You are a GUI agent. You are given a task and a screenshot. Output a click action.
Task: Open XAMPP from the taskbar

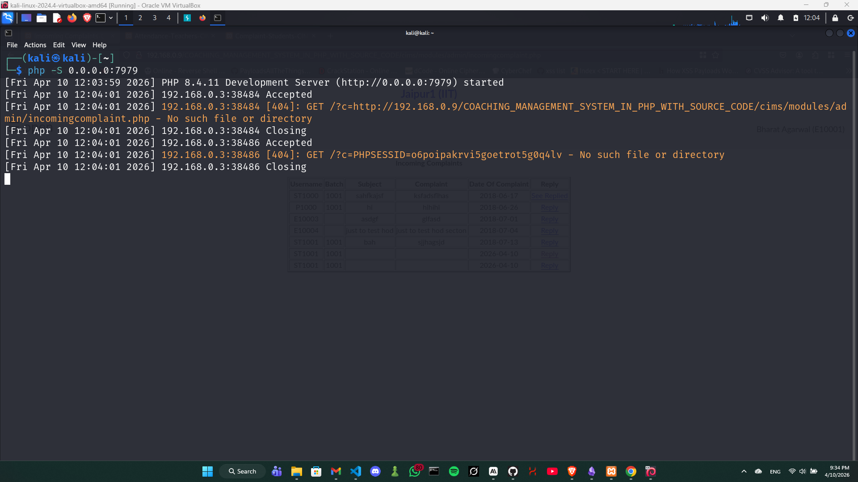[611, 471]
